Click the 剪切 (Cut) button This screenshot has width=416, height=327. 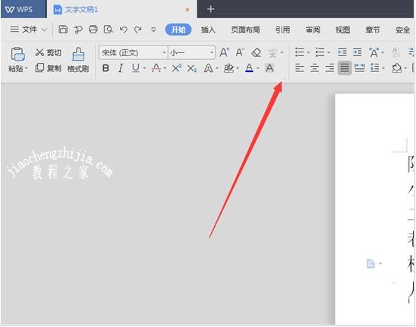pos(49,52)
